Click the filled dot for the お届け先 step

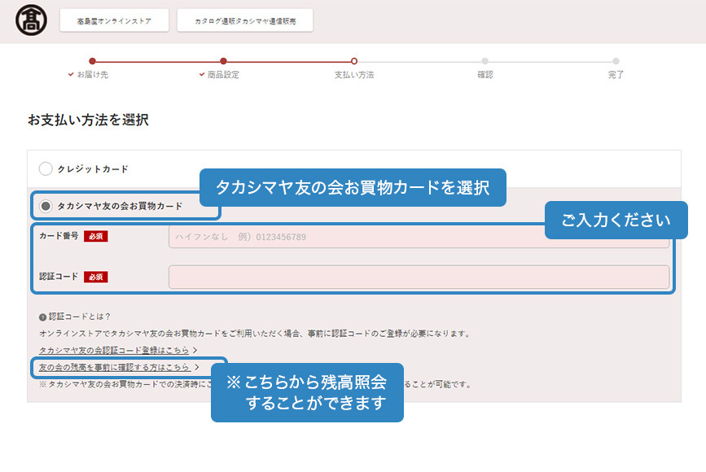coord(92,60)
